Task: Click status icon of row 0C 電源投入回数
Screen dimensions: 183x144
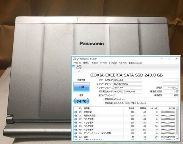Action: [75, 115]
